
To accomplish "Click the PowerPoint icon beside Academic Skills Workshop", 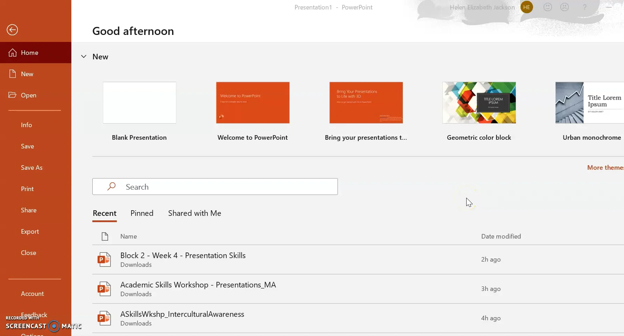I will coord(104,289).
